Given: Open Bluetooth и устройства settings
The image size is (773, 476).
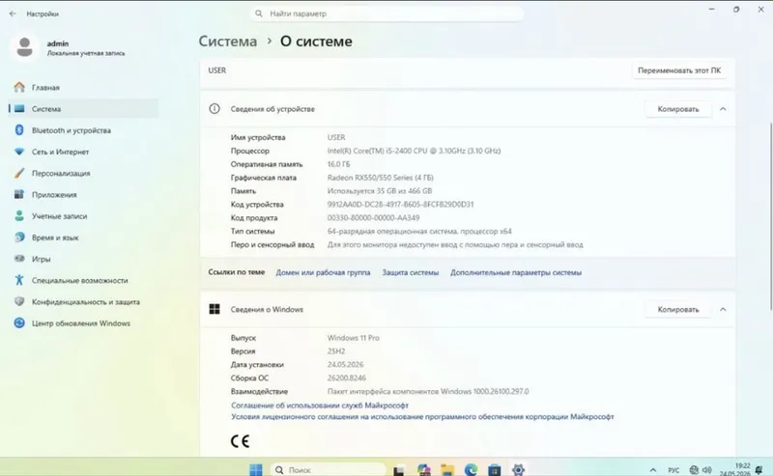Looking at the screenshot, I should coord(83,130).
